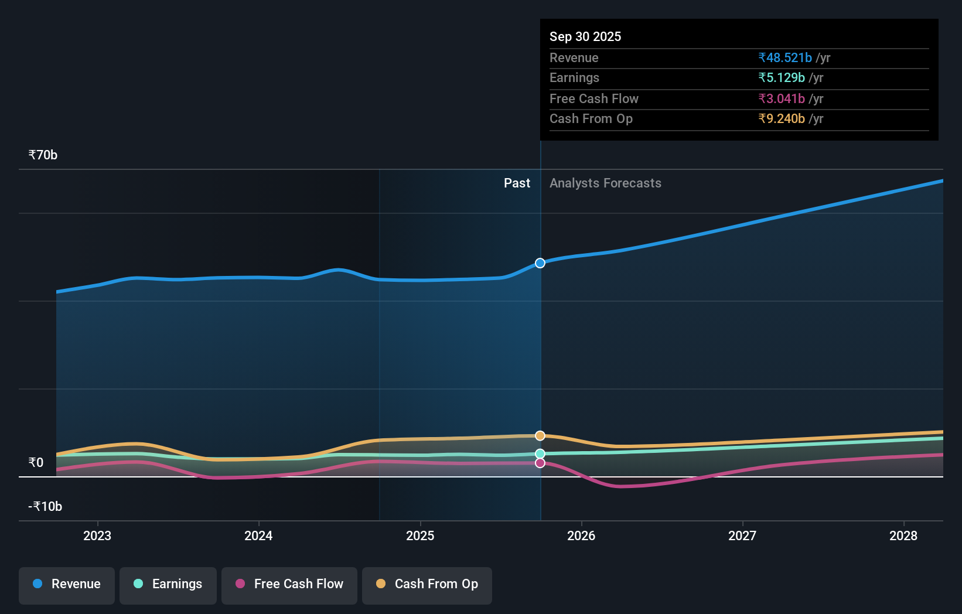962x614 pixels.
Task: Click the orange Cash From Op chart marker
Action: [x=540, y=435]
